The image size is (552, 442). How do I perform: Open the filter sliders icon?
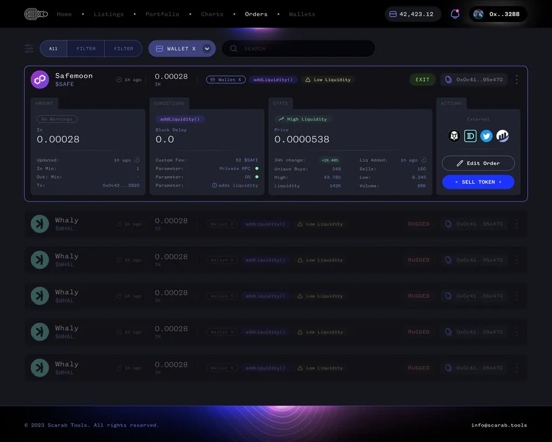(x=29, y=48)
